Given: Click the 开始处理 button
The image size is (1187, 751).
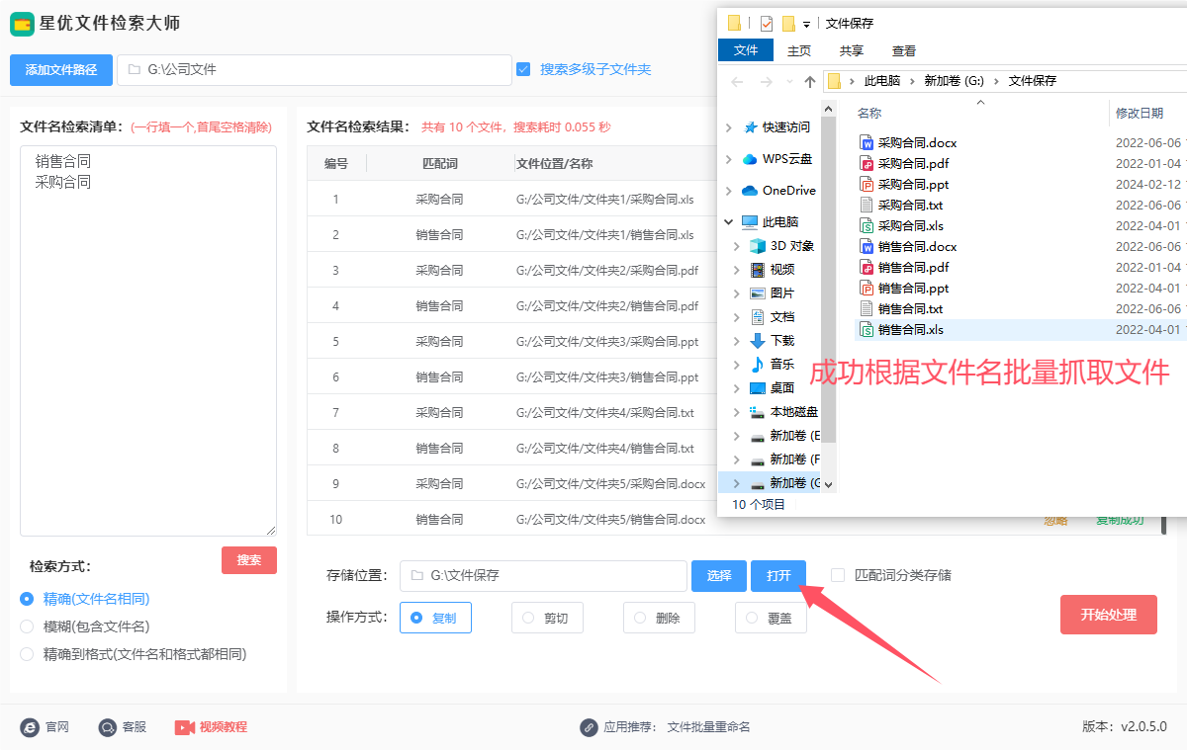Looking at the screenshot, I should pyautogui.click(x=1109, y=615).
